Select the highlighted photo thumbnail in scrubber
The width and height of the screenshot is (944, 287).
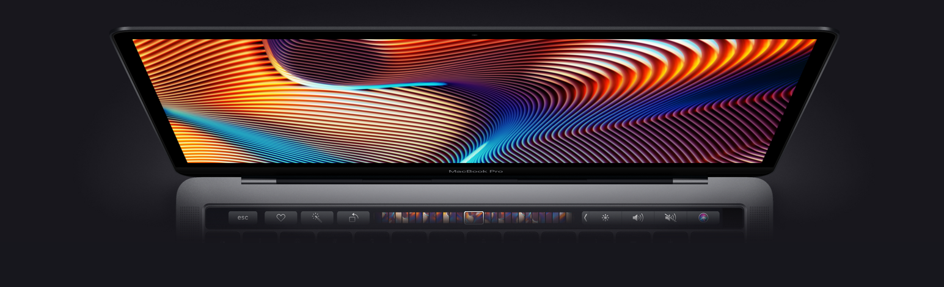tap(474, 217)
